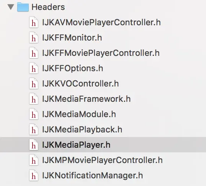Click the header file icon for IJKFFMonitor.h
This screenshot has height=186, width=206.
pyautogui.click(x=34, y=38)
